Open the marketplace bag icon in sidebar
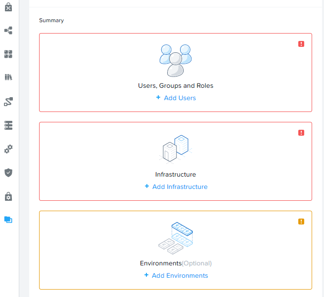Screen dimensions: 324x297 (x=8, y=7)
